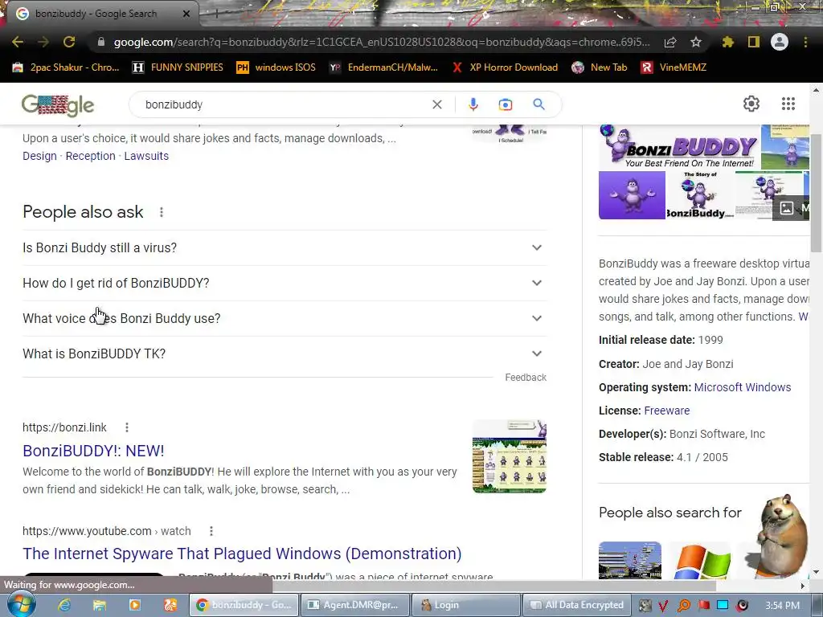Open options for the bonzi.link result
This screenshot has height=617, width=823.
[x=126, y=427]
